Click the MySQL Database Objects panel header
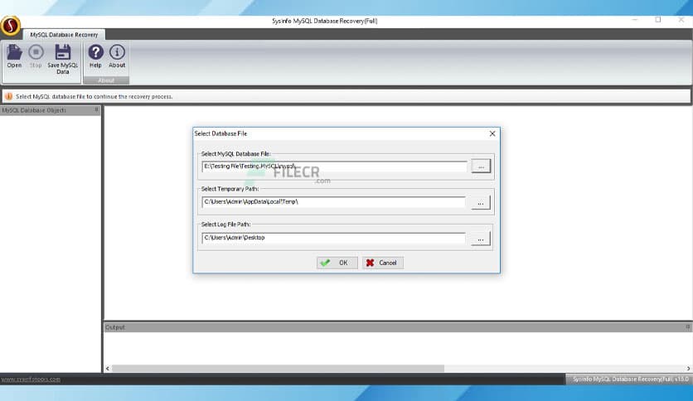Image resolution: width=693 pixels, height=401 pixels. (51, 110)
